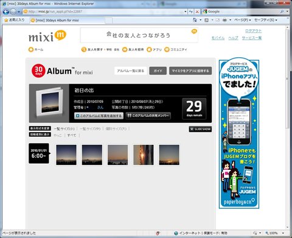Click the small orange mixi icon in banner
Viewport: 292px width, 238px height.
(194, 31)
